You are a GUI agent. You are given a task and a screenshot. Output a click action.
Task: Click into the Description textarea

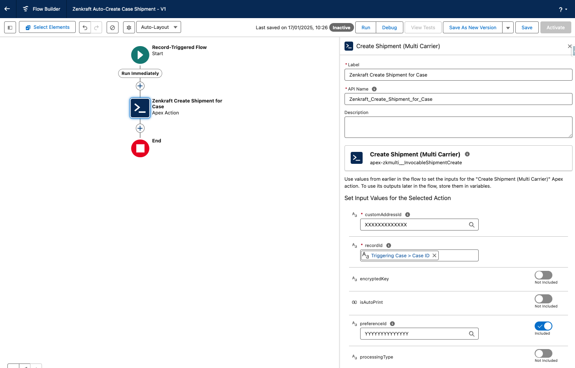[x=458, y=127]
